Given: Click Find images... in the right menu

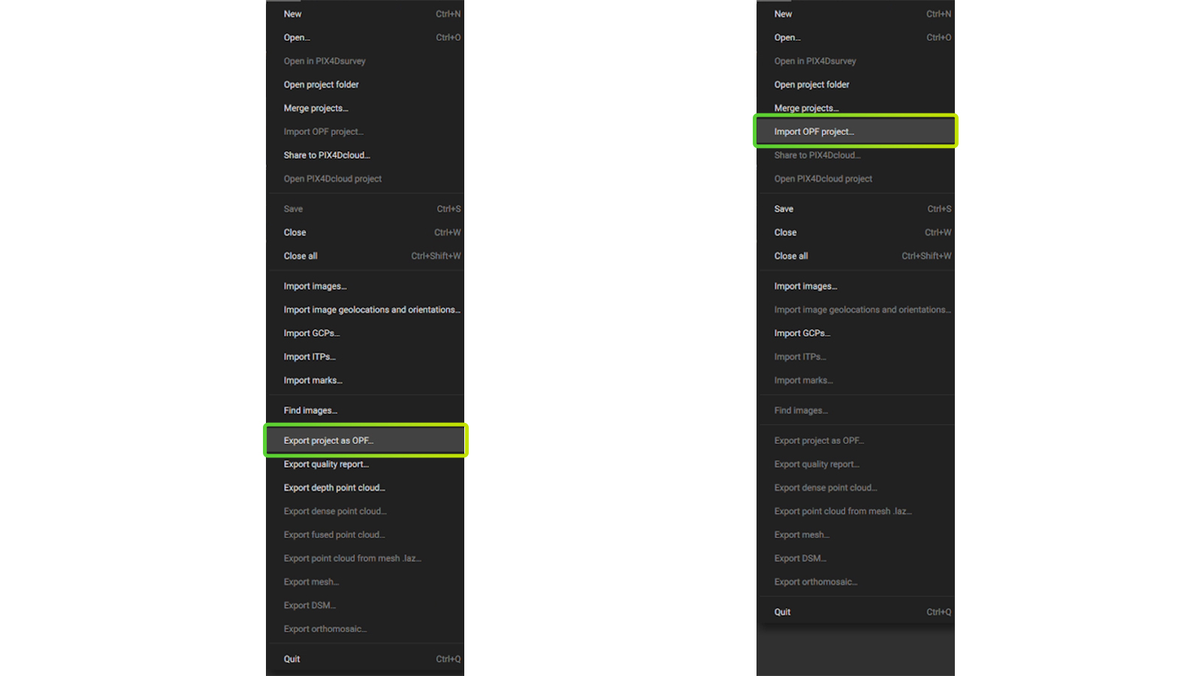Looking at the screenshot, I should coord(856,410).
